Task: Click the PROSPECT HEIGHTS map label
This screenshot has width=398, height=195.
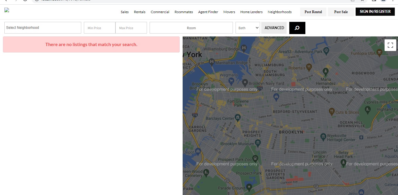Action: coord(252,133)
